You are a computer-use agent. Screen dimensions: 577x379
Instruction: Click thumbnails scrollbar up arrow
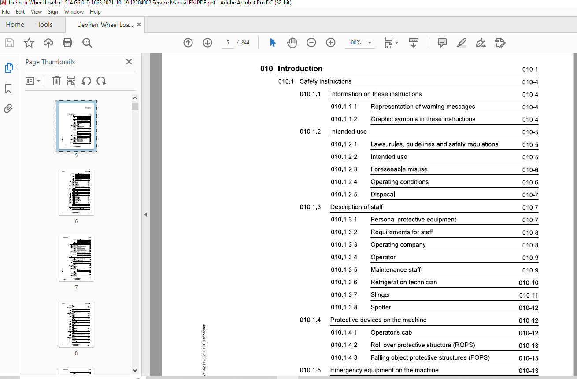[135, 98]
